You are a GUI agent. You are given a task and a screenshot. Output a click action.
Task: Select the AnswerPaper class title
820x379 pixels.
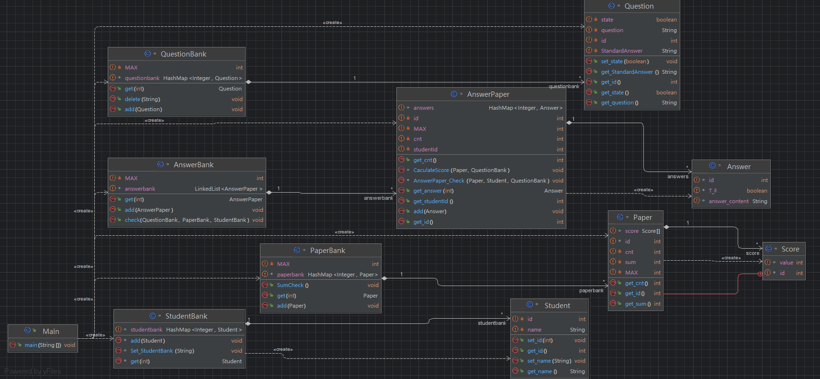(488, 94)
